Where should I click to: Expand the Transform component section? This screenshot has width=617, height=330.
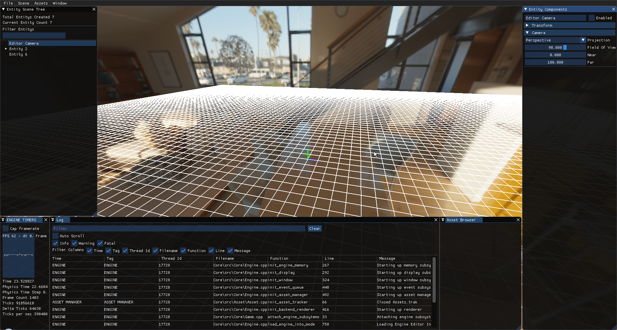point(570,25)
